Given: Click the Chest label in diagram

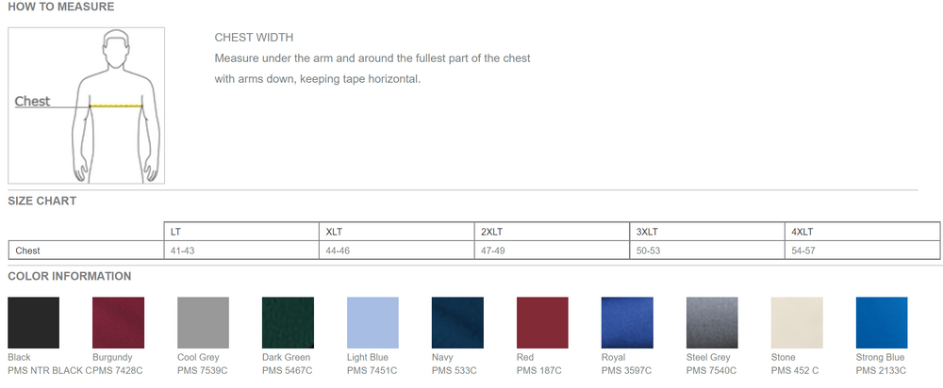Looking at the screenshot, I should click(32, 102).
